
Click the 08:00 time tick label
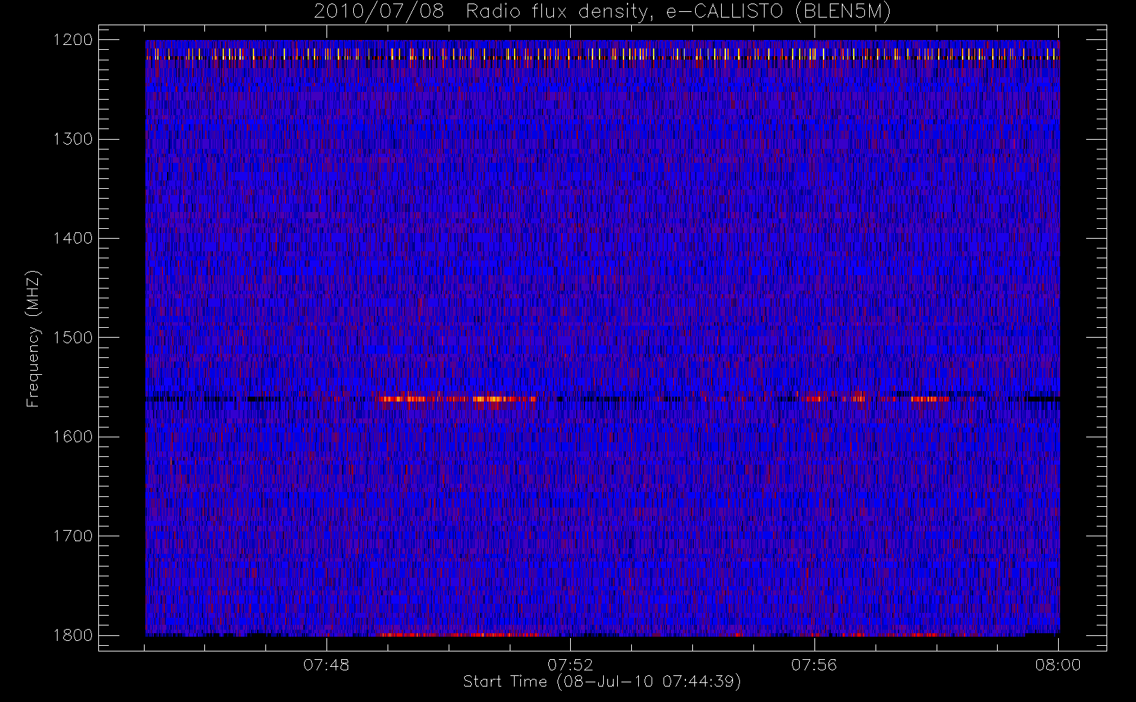tap(1058, 665)
